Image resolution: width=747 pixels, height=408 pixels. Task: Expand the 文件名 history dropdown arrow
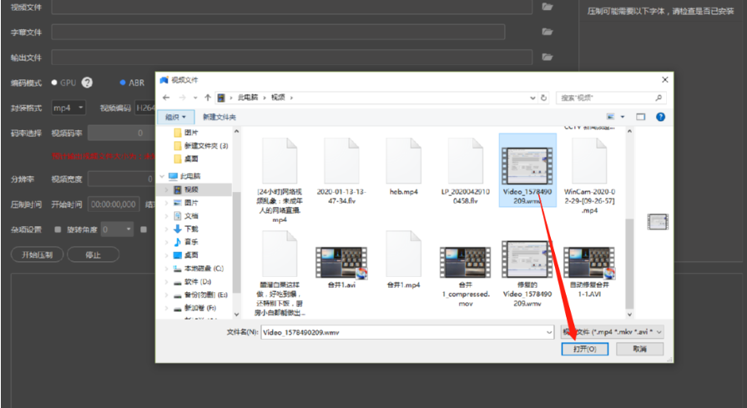click(549, 332)
